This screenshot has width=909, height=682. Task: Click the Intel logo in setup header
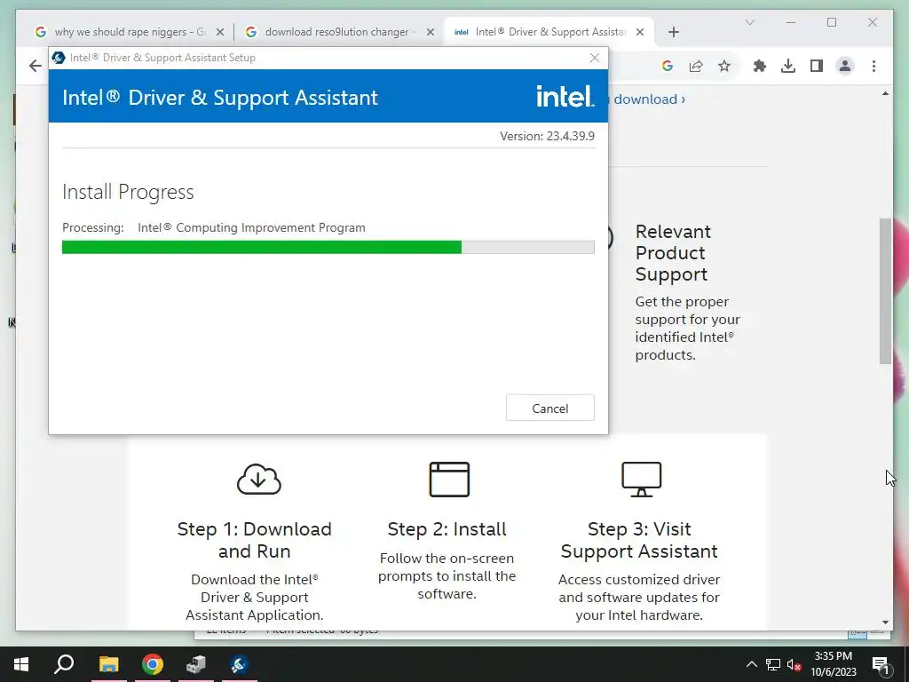565,96
